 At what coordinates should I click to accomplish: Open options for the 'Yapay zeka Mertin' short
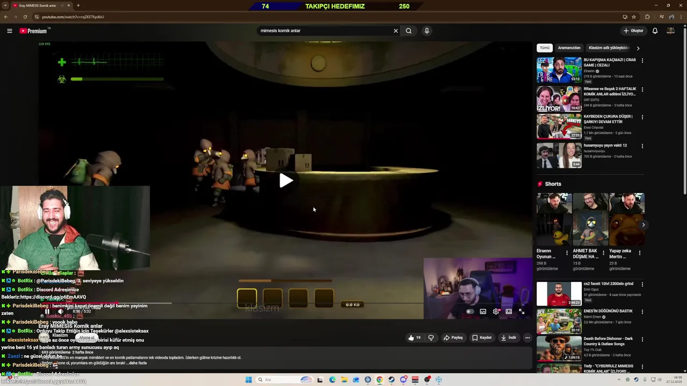(639, 253)
